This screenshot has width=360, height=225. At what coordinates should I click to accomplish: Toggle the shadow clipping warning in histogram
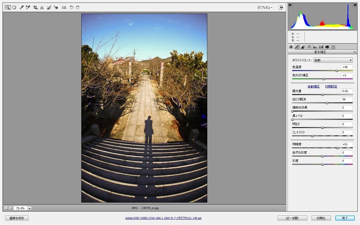click(x=290, y=5)
